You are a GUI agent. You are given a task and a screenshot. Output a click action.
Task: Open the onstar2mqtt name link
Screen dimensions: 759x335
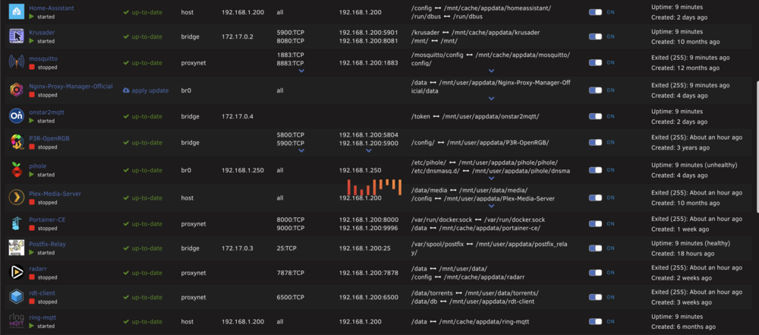point(46,112)
